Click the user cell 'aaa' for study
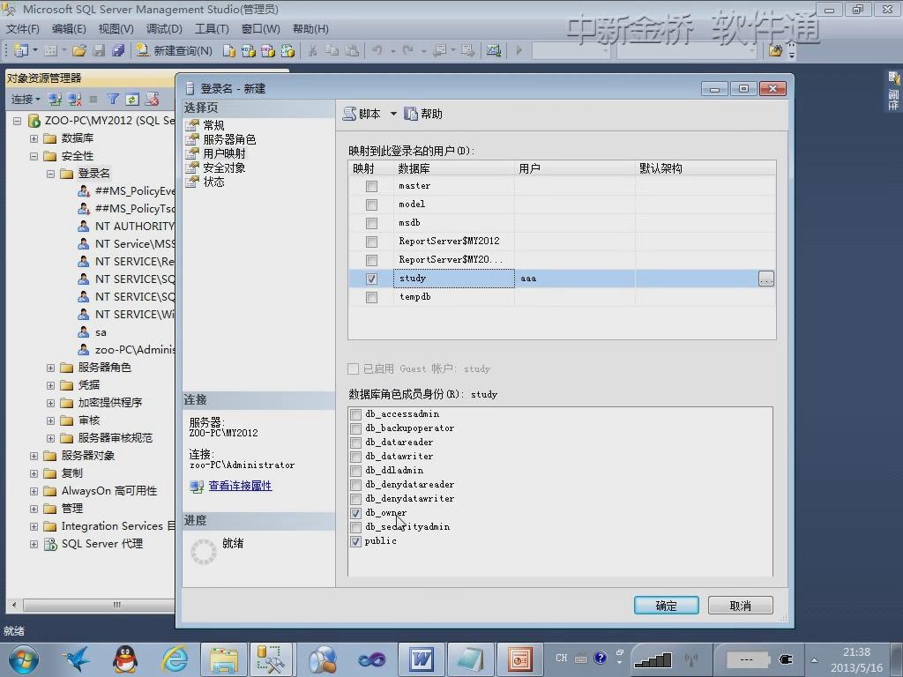Screen dimensions: 903x677 [x=575, y=279]
